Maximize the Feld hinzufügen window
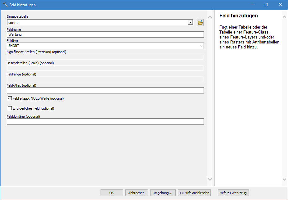The image size is (288, 200). click(266, 5)
